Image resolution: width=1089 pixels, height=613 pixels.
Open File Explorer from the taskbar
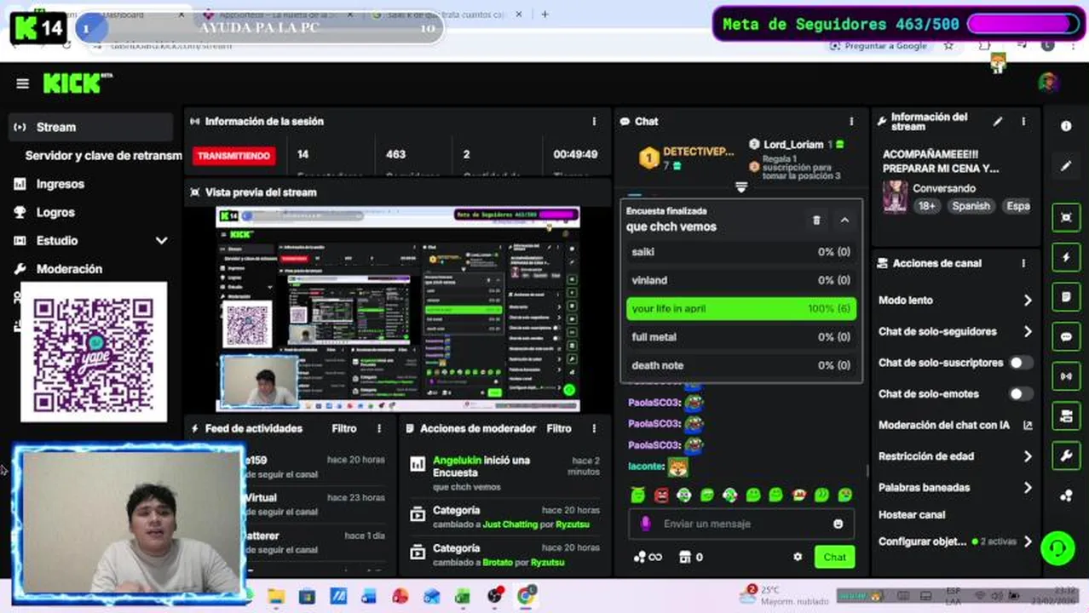(276, 596)
